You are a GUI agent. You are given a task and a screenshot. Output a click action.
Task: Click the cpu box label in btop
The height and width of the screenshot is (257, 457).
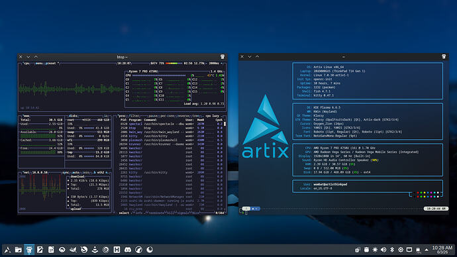coord(26,63)
